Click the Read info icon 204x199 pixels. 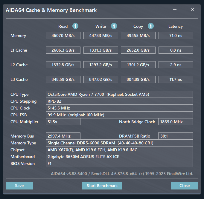click(x=75, y=26)
